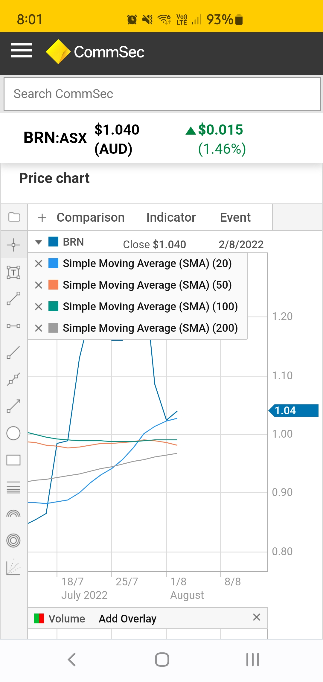
Task: Select Simple Moving Average (SMA) (100) label
Action: click(150, 307)
